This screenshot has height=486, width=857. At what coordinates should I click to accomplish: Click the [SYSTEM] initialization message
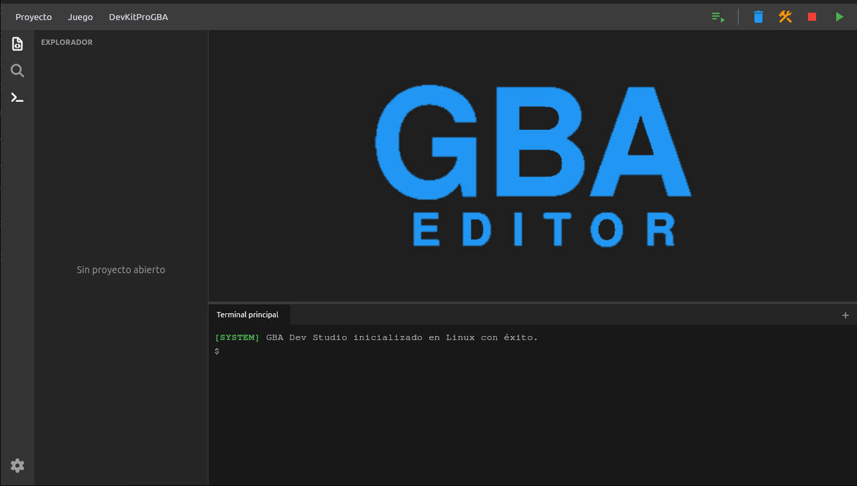pyautogui.click(x=376, y=337)
